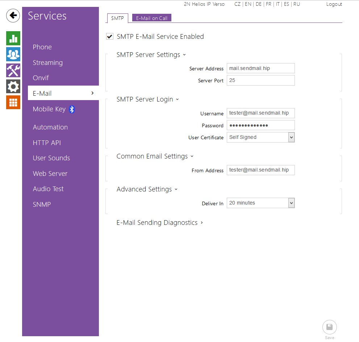The width and height of the screenshot is (359, 342).
Task: Open the orange grid icon
Action: 13,102
